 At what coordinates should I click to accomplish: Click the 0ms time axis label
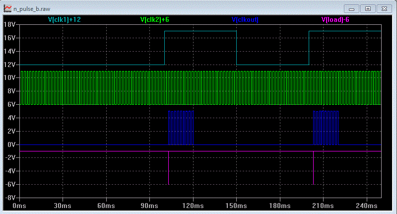(19, 206)
